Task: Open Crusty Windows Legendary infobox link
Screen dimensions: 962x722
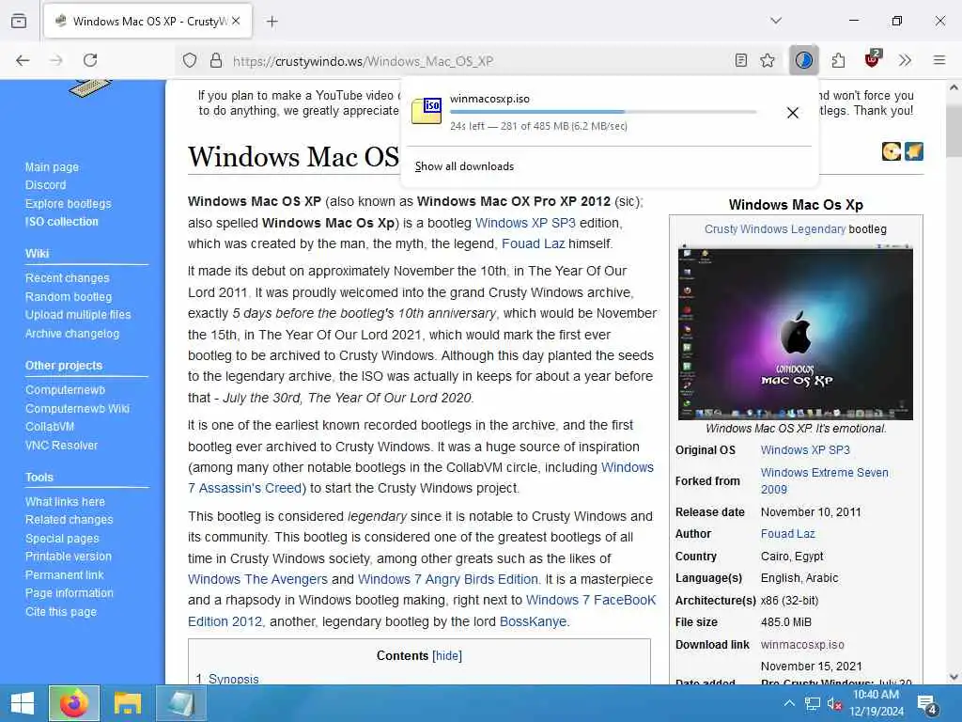Action: click(775, 229)
